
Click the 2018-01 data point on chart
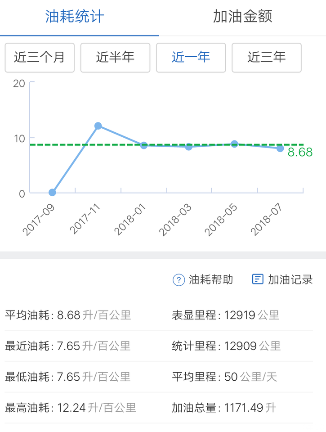[x=144, y=145]
